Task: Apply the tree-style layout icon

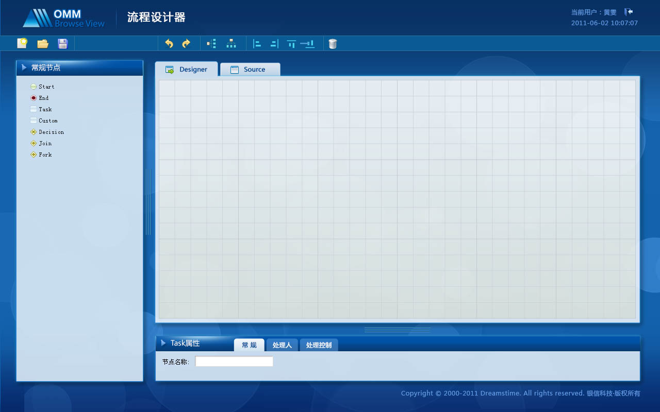Action: coord(231,43)
